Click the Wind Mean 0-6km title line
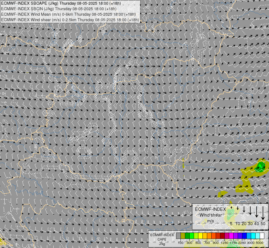The height and width of the screenshot is (248, 269). coord(68,14)
